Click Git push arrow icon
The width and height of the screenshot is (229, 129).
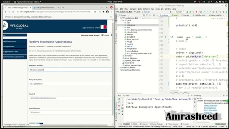[210, 12]
